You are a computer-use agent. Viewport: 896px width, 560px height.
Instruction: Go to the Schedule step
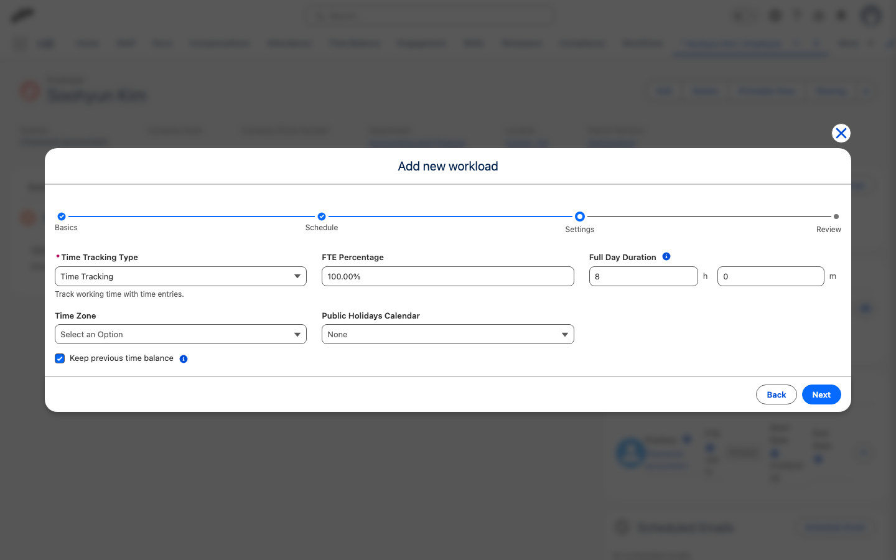[x=322, y=217]
